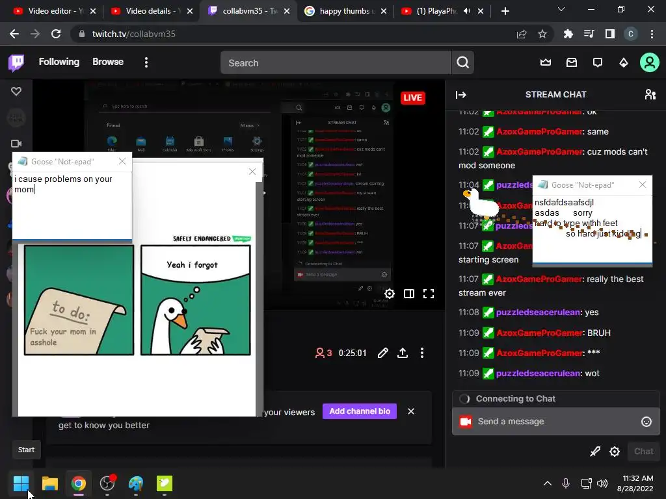Edit stream info with the pencil icon
The image size is (666, 499).
[x=382, y=353]
